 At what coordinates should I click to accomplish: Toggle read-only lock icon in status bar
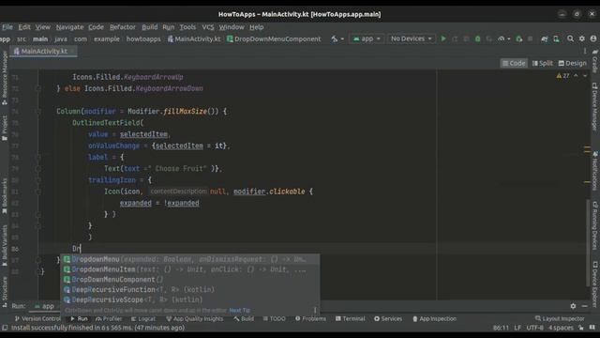(x=581, y=328)
